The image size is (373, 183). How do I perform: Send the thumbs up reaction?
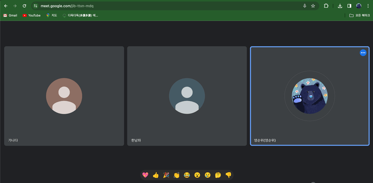point(156,175)
